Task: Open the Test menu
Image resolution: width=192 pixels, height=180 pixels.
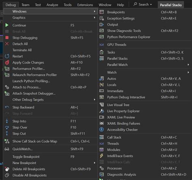Action: pyautogui.click(x=38, y=5)
